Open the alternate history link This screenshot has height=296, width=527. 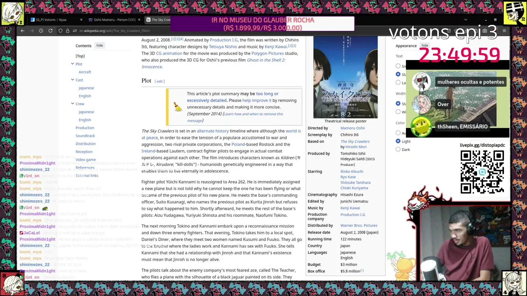[212, 131]
